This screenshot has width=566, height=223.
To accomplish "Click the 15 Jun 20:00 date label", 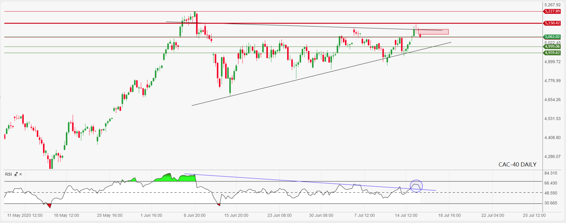I will click(x=236, y=215).
